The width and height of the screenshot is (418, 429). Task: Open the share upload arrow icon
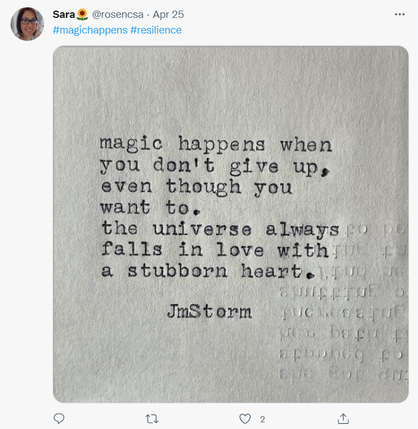tap(343, 418)
